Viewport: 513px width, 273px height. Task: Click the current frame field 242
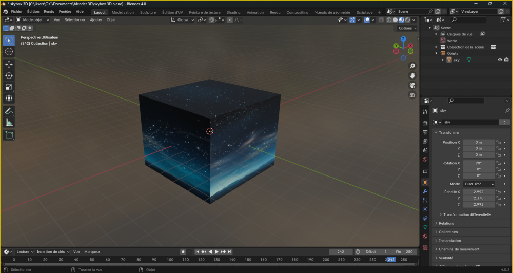pos(341,252)
